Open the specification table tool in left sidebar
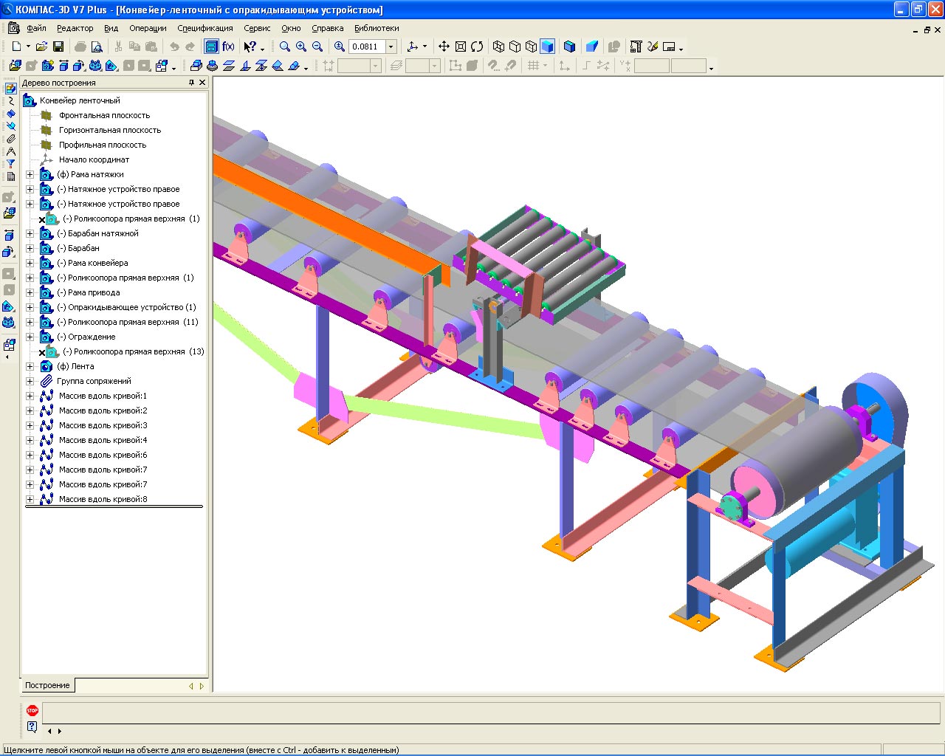 point(10,176)
